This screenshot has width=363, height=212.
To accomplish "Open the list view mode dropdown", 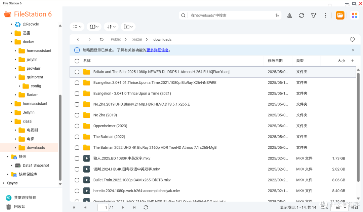I will (x=77, y=27).
